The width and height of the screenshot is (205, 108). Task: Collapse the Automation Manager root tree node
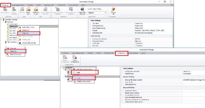pyautogui.click(x=1, y=20)
